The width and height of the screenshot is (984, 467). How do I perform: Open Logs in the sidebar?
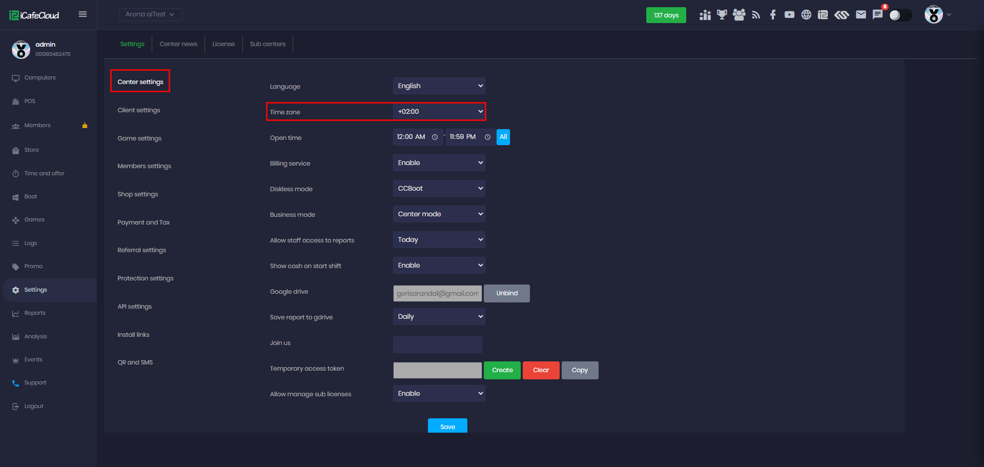[x=31, y=243]
